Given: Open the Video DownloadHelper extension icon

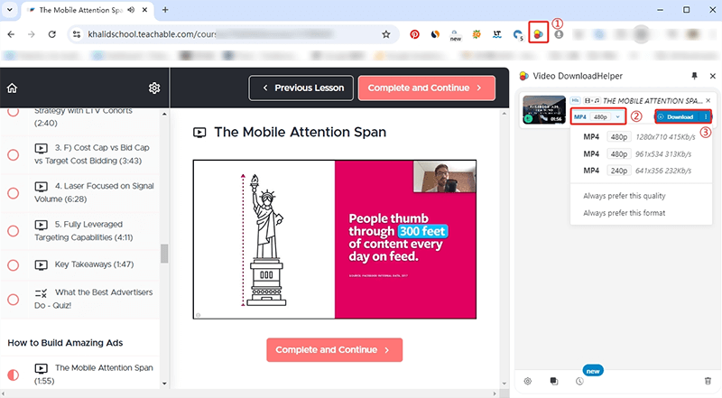Looking at the screenshot, I should click(x=538, y=33).
